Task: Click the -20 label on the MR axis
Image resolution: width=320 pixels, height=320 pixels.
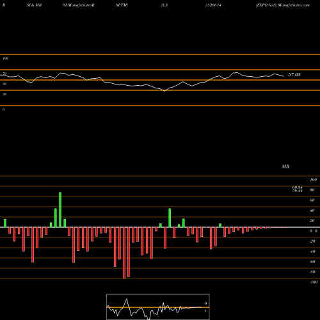Action: click(312, 241)
